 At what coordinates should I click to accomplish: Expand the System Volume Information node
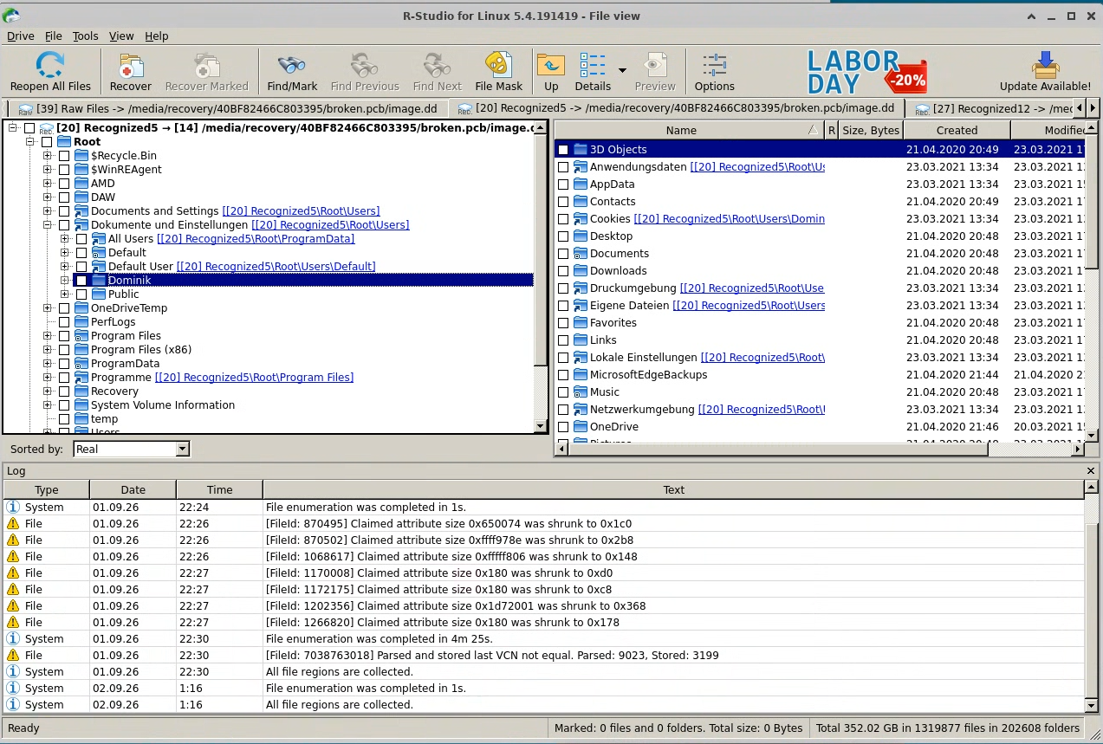click(48, 405)
